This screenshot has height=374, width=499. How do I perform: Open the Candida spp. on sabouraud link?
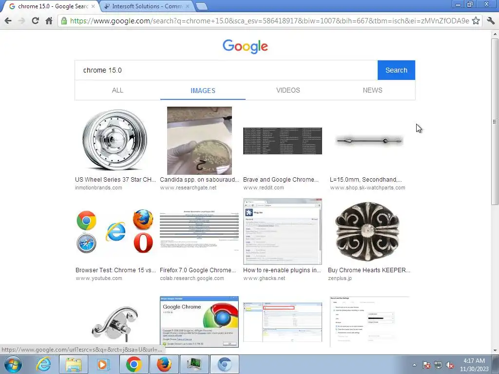199,180
